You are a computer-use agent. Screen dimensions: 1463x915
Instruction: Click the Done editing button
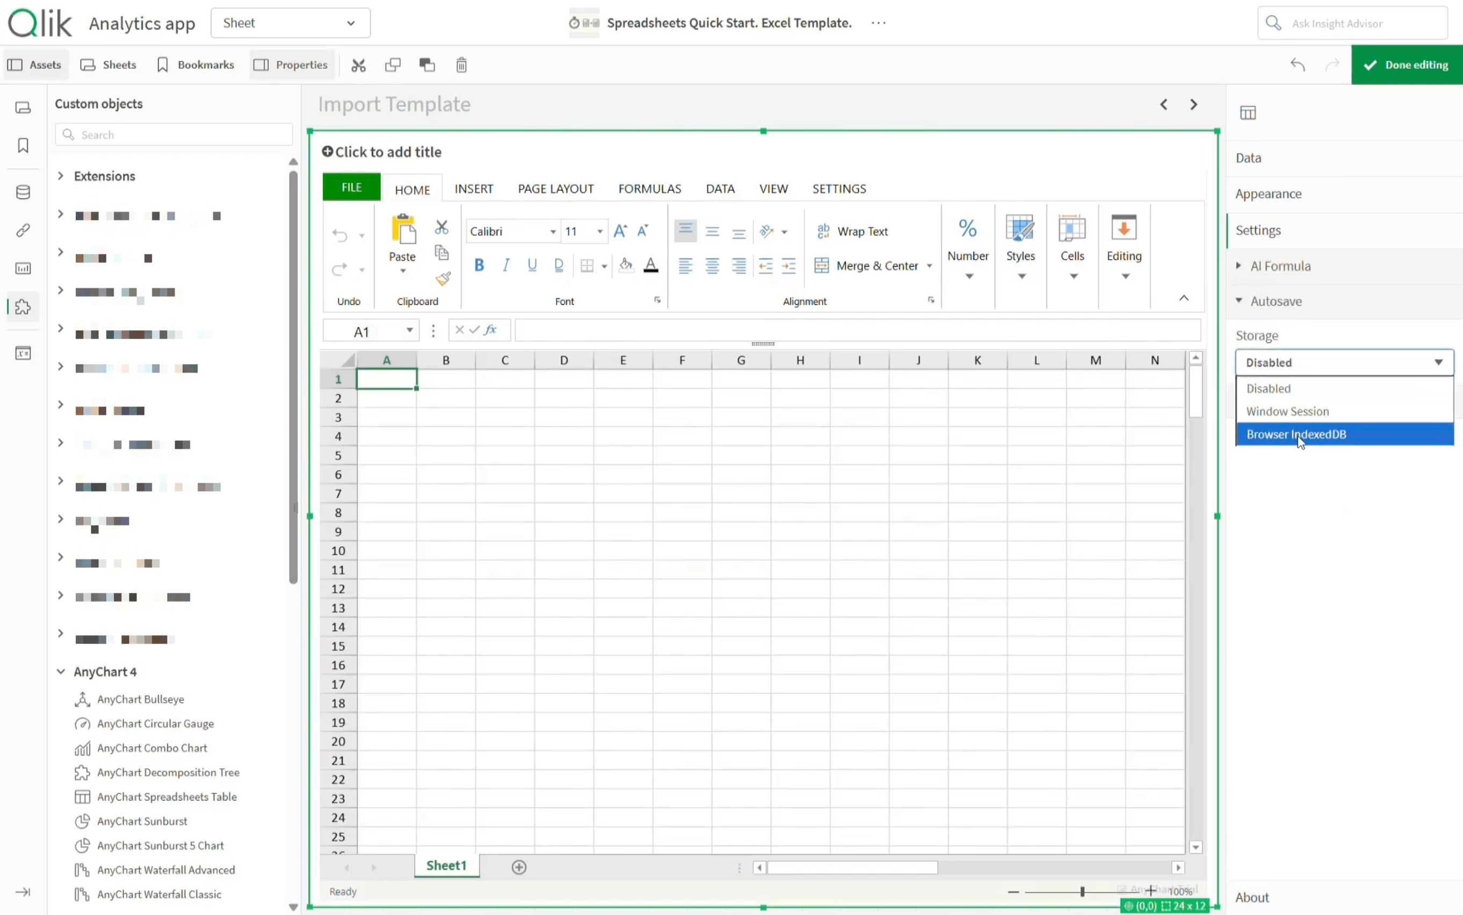coord(1406,65)
